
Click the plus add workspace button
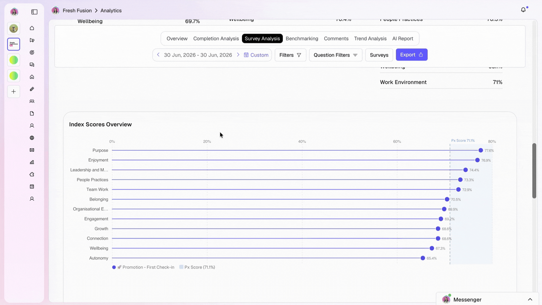(x=14, y=91)
